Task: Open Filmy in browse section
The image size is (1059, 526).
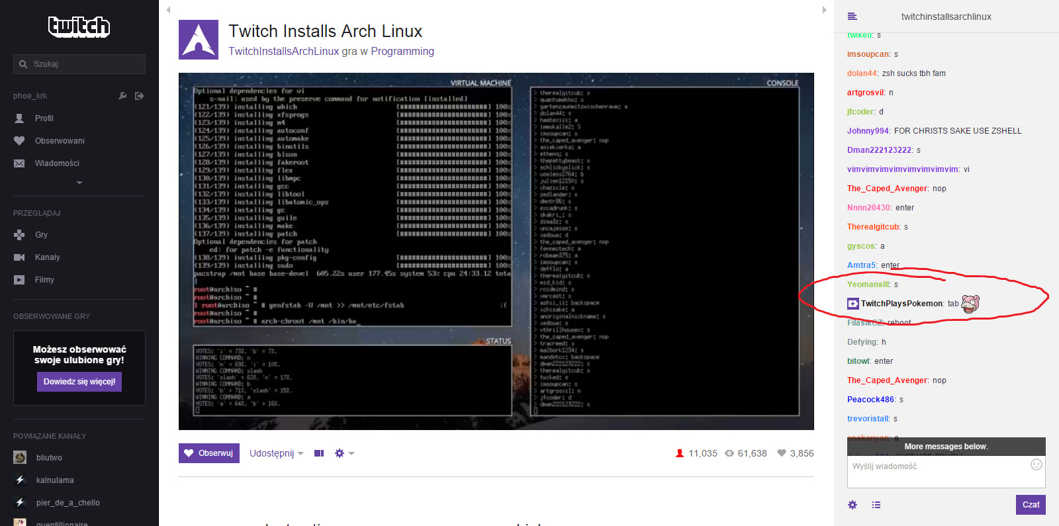Action: tap(44, 280)
